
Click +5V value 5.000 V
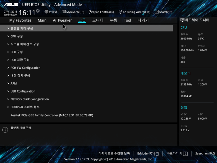(x=202, y=119)
